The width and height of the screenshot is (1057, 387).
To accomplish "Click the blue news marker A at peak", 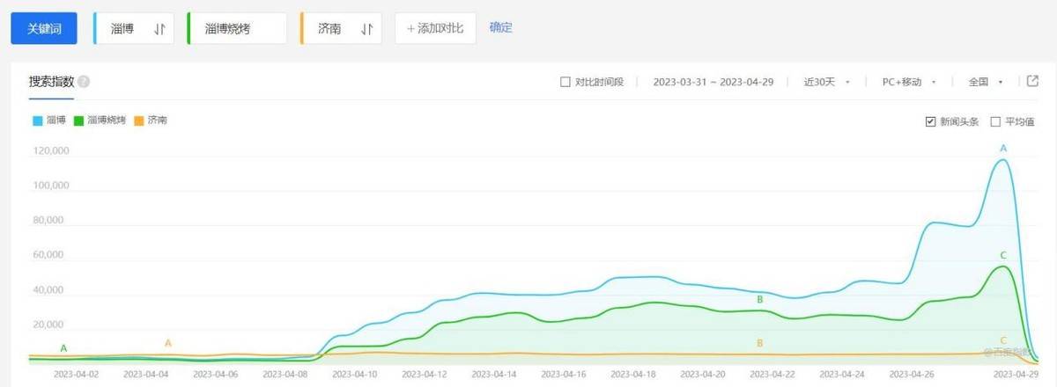I will (x=1003, y=149).
